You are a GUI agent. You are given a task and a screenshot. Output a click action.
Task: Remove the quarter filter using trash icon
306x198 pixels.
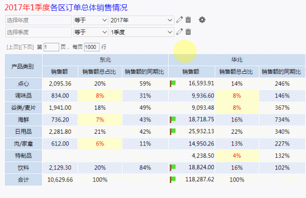coord(188,32)
